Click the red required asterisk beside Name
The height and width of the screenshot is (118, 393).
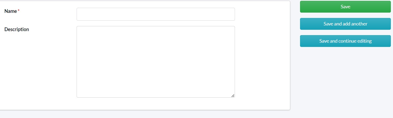tap(19, 11)
